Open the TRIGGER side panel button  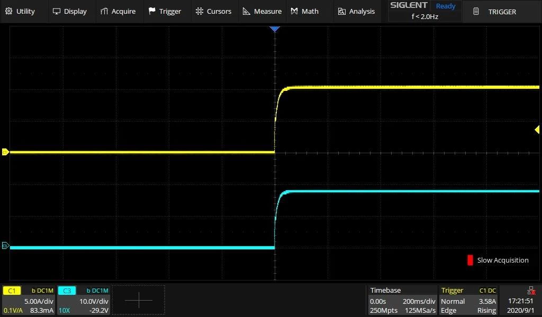[495, 11]
